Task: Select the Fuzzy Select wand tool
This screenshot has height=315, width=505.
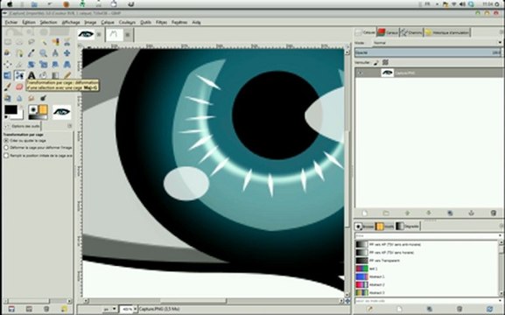Action: tap(43, 42)
